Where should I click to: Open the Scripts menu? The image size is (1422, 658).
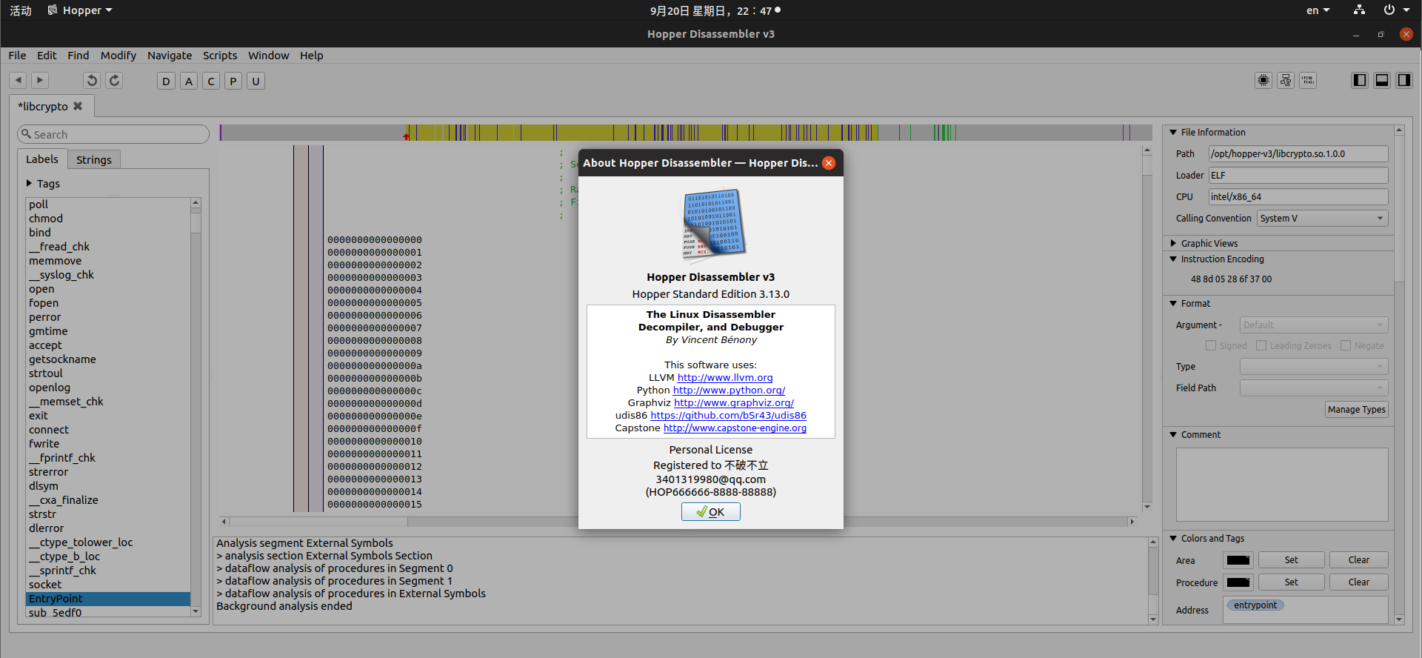tap(220, 56)
